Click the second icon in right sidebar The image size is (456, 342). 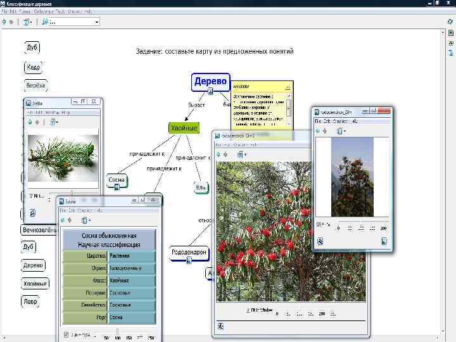450,33
